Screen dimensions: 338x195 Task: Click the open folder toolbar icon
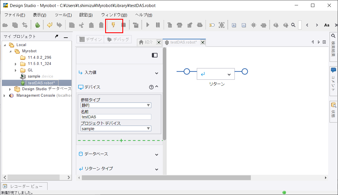pos(5,25)
